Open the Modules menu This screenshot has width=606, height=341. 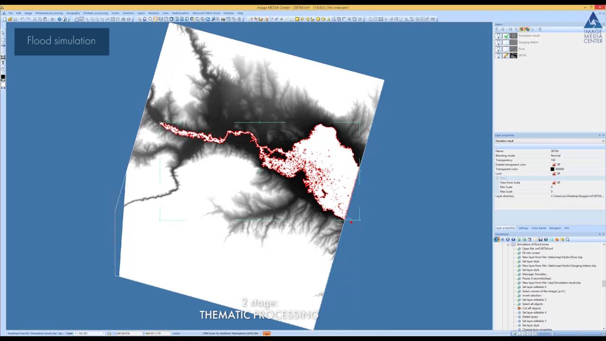pyautogui.click(x=153, y=13)
